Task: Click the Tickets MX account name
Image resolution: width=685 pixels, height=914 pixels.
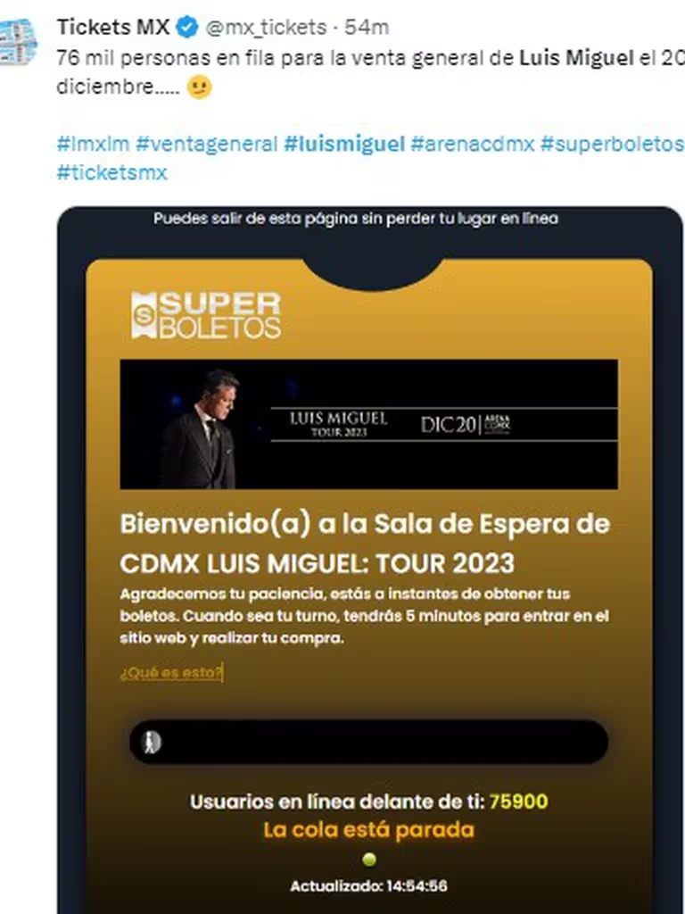Action: pos(113,27)
